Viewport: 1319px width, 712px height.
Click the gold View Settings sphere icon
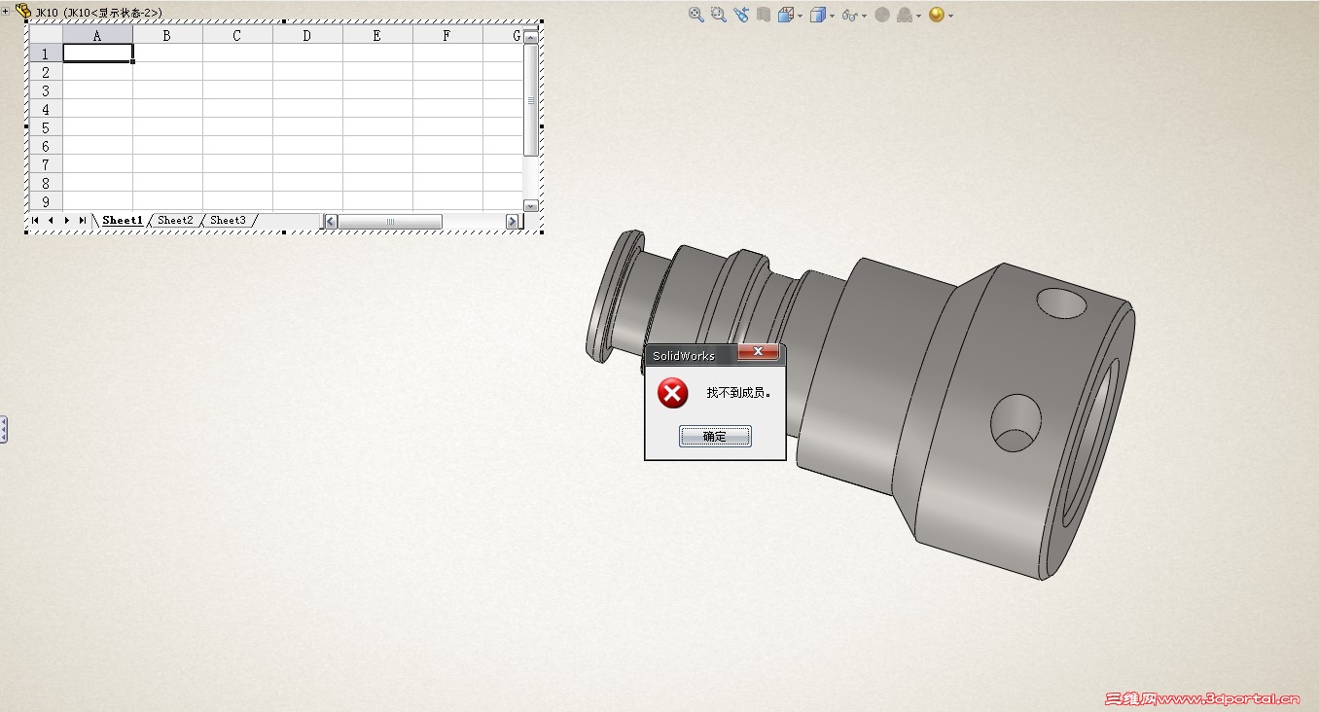(937, 15)
